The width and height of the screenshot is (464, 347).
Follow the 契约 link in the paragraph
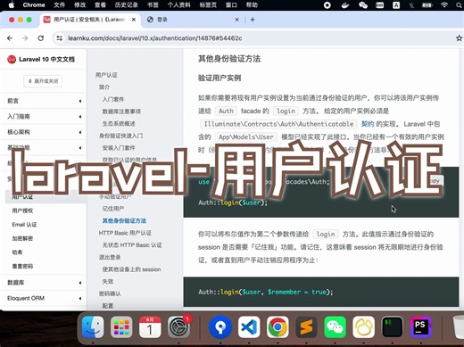(x=368, y=124)
